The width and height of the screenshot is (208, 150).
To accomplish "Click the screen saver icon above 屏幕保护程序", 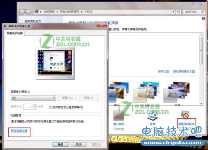I will 186,114.
